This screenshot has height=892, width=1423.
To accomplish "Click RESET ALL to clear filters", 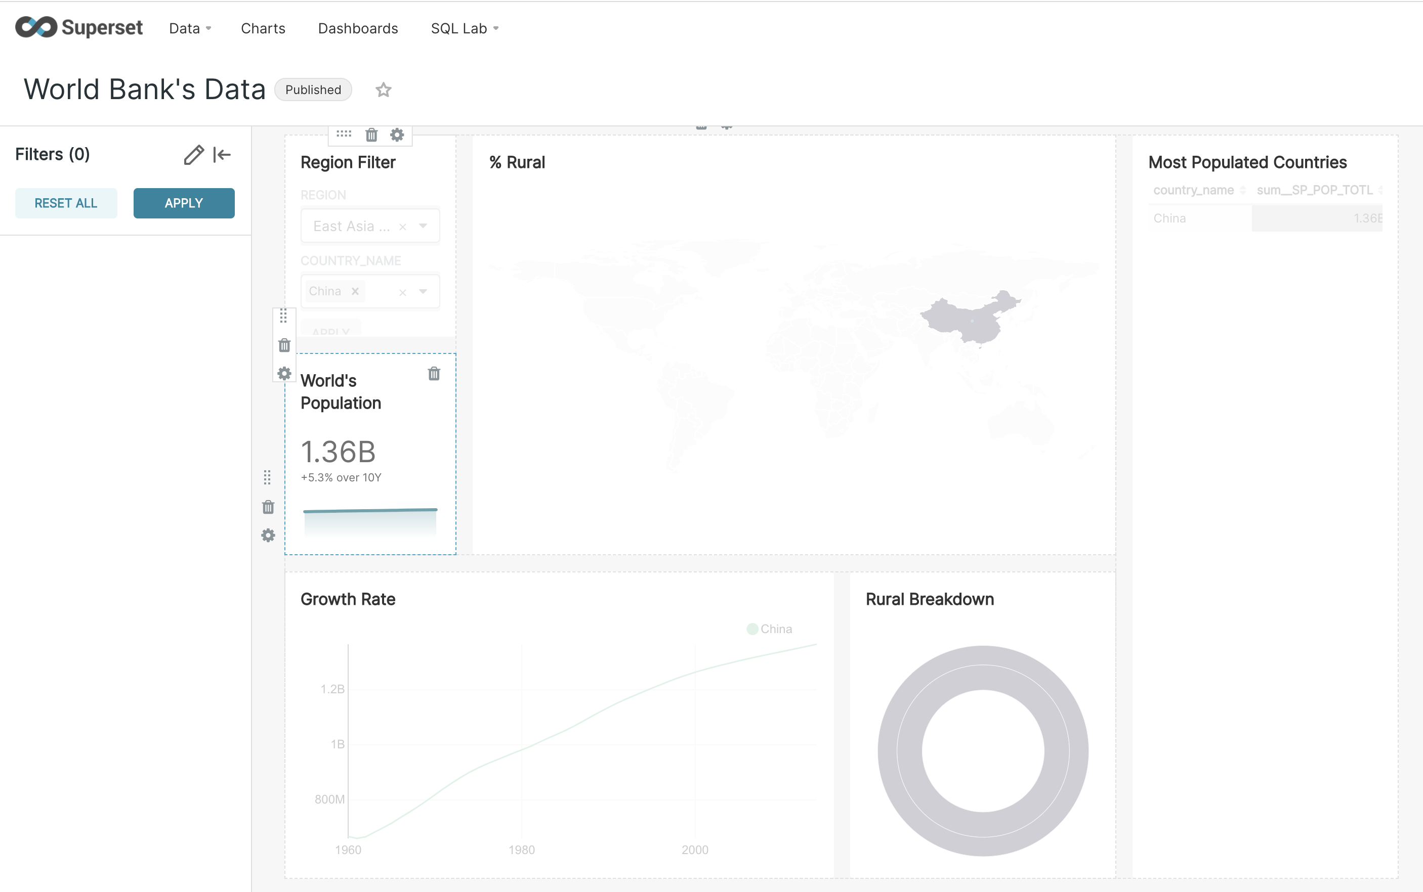I will click(x=65, y=203).
